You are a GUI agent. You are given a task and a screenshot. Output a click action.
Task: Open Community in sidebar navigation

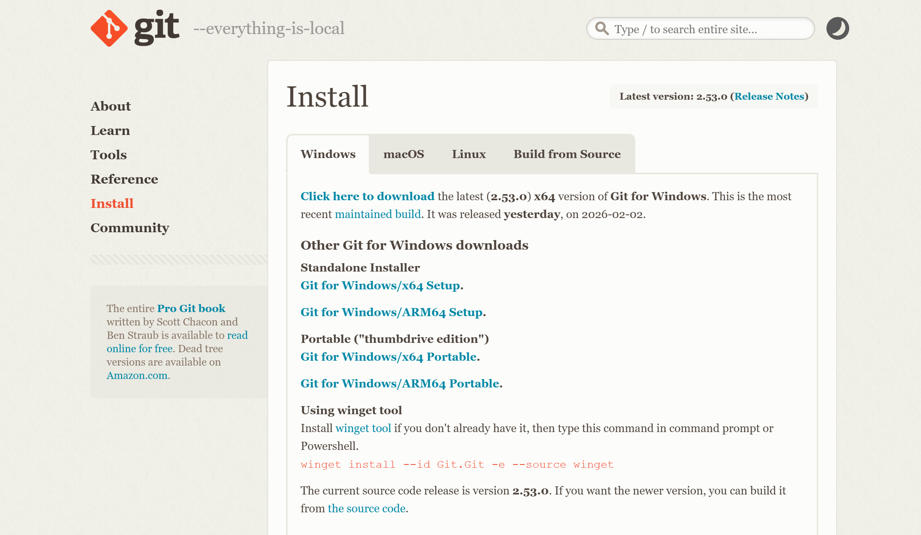pyautogui.click(x=129, y=228)
